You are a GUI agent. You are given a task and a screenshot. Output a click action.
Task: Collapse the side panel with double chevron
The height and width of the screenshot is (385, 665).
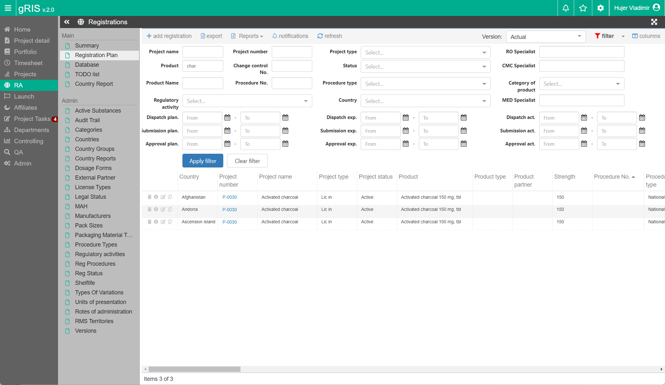[x=67, y=22]
